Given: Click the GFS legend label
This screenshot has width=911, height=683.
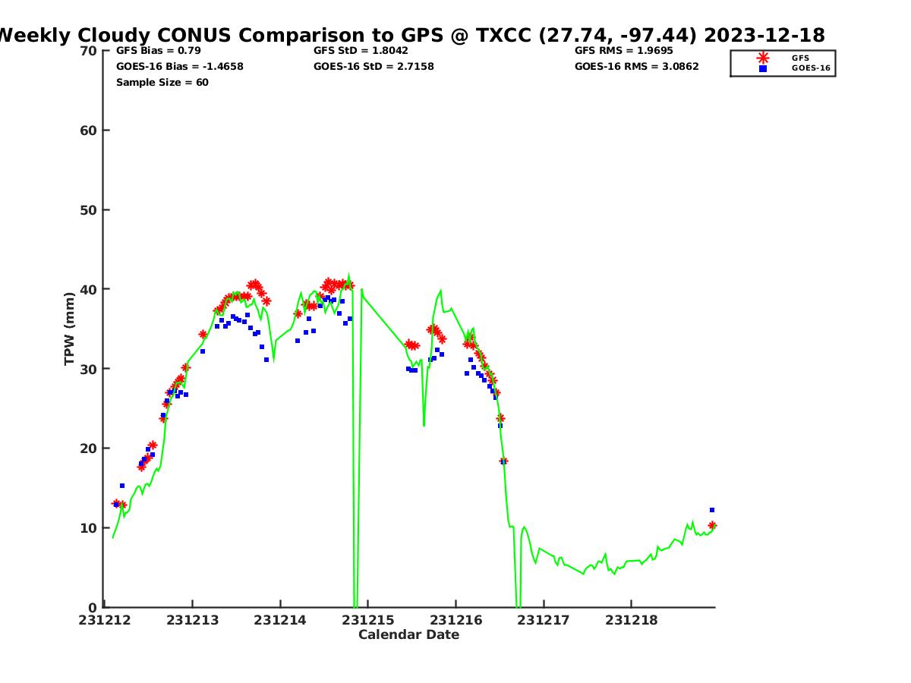Looking at the screenshot, I should pyautogui.click(x=800, y=58).
